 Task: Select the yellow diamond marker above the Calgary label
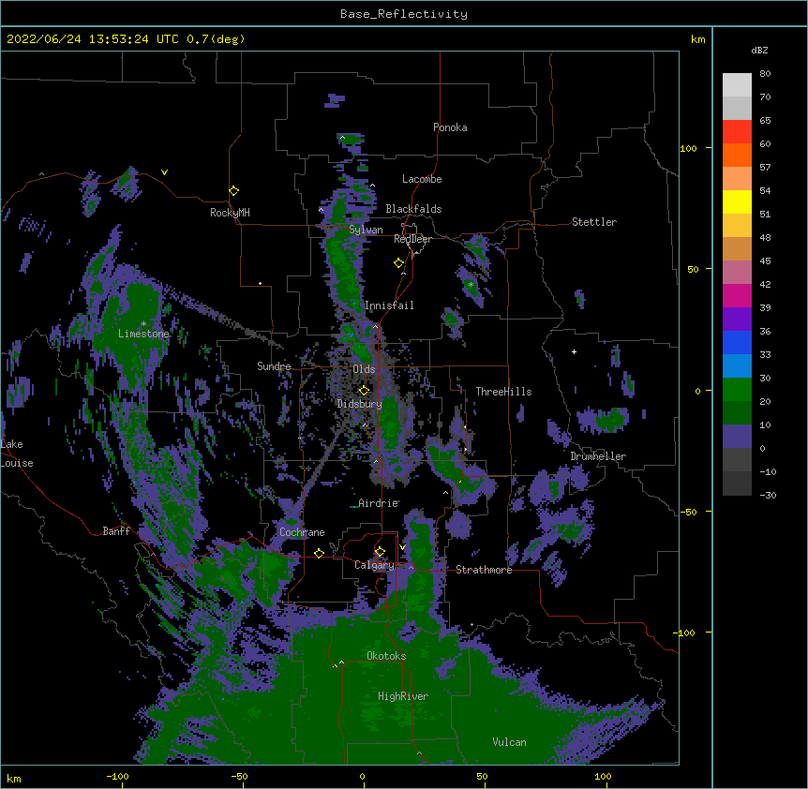click(380, 552)
